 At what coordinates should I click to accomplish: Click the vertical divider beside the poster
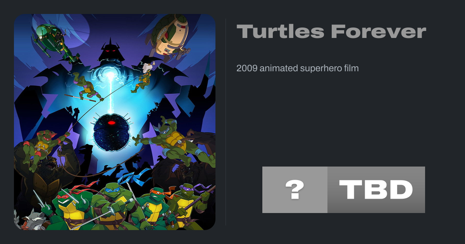[226, 122]
